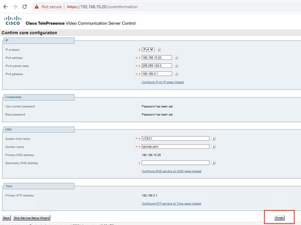The height and width of the screenshot is (225, 301).
Task: Click Primary DNS address value 192.168.10.25
Action: point(151,155)
